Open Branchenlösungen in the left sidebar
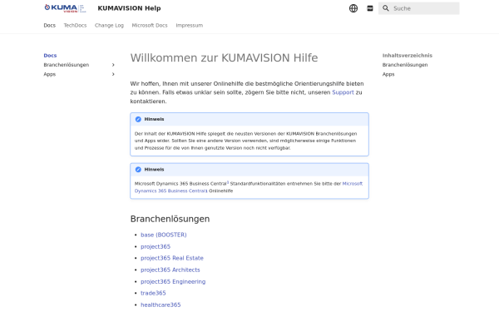 67,65
